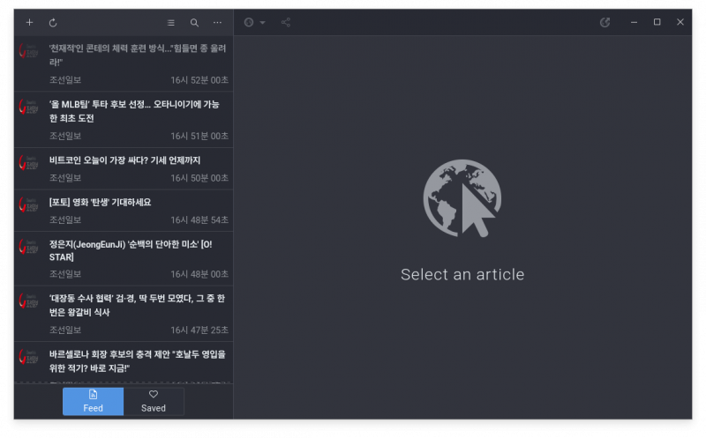Open the 바르셀로나 회장 후보 article
The height and width of the screenshot is (438, 706).
[x=124, y=362]
